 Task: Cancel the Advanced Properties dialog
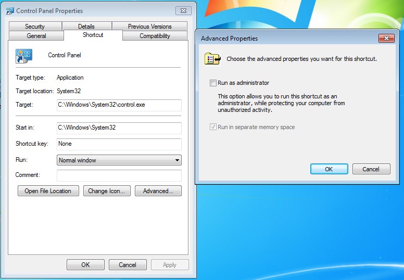[x=371, y=169]
